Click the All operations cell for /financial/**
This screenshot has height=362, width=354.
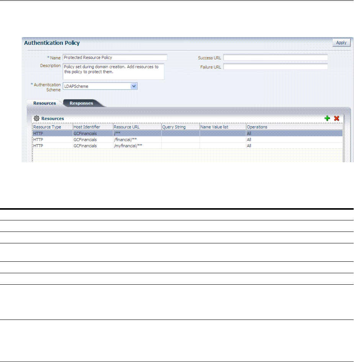(249, 140)
